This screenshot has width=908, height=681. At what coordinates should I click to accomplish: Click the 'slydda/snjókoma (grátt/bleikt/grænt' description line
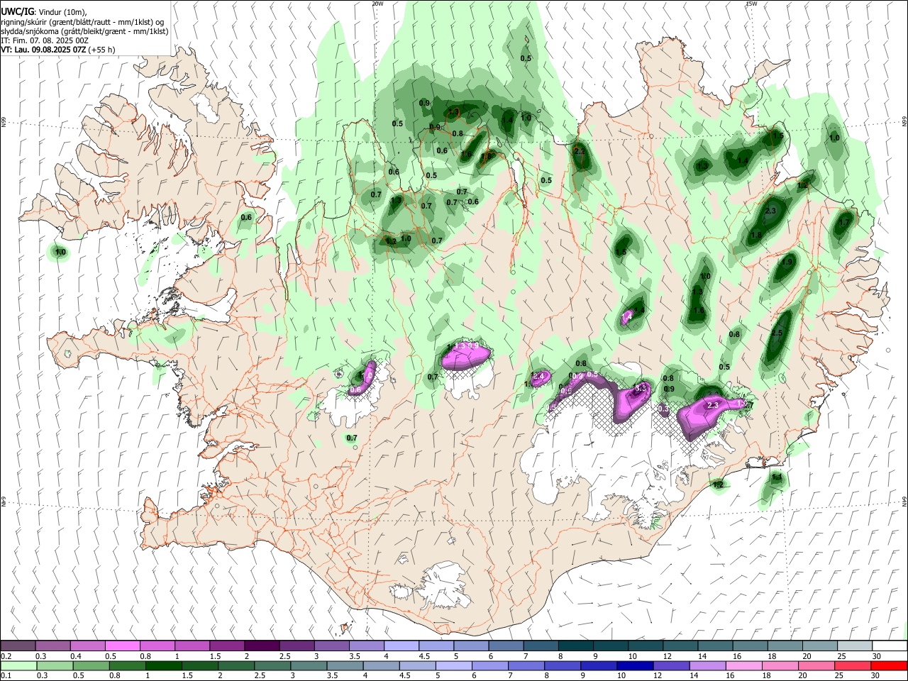tap(84, 31)
